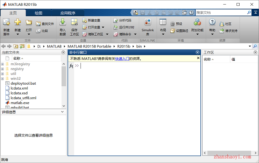Collapse the 详细信息 details panel
The width and height of the screenshot is (259, 163).
click(x=62, y=112)
